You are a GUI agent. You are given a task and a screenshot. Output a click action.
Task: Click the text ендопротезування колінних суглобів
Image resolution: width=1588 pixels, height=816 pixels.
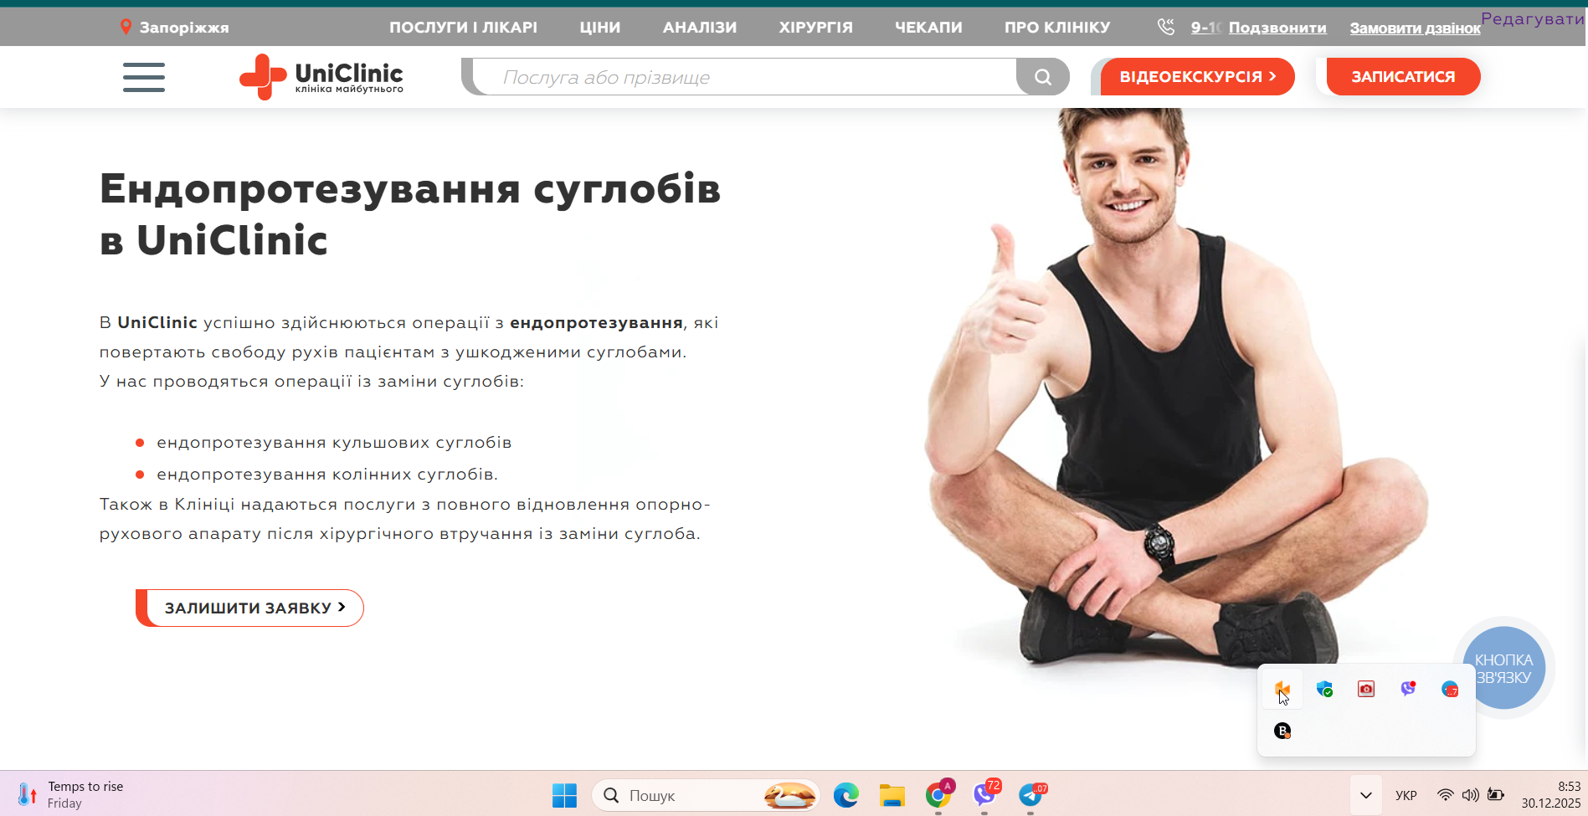[327, 474]
